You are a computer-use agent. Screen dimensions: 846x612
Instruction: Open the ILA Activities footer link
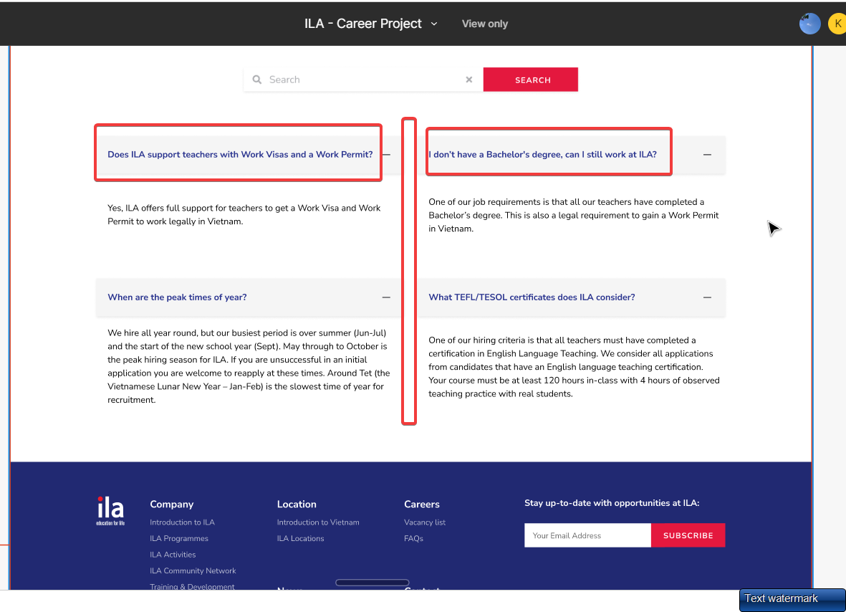pos(173,555)
